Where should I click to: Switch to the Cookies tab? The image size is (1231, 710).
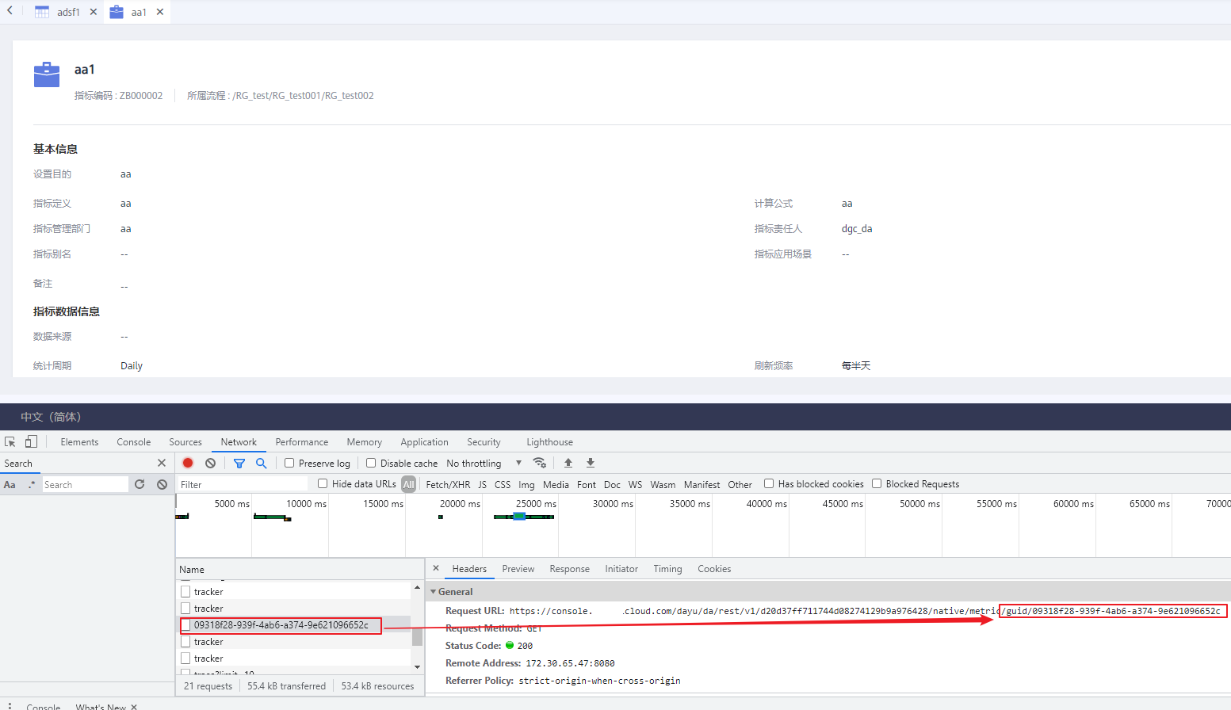coord(714,569)
